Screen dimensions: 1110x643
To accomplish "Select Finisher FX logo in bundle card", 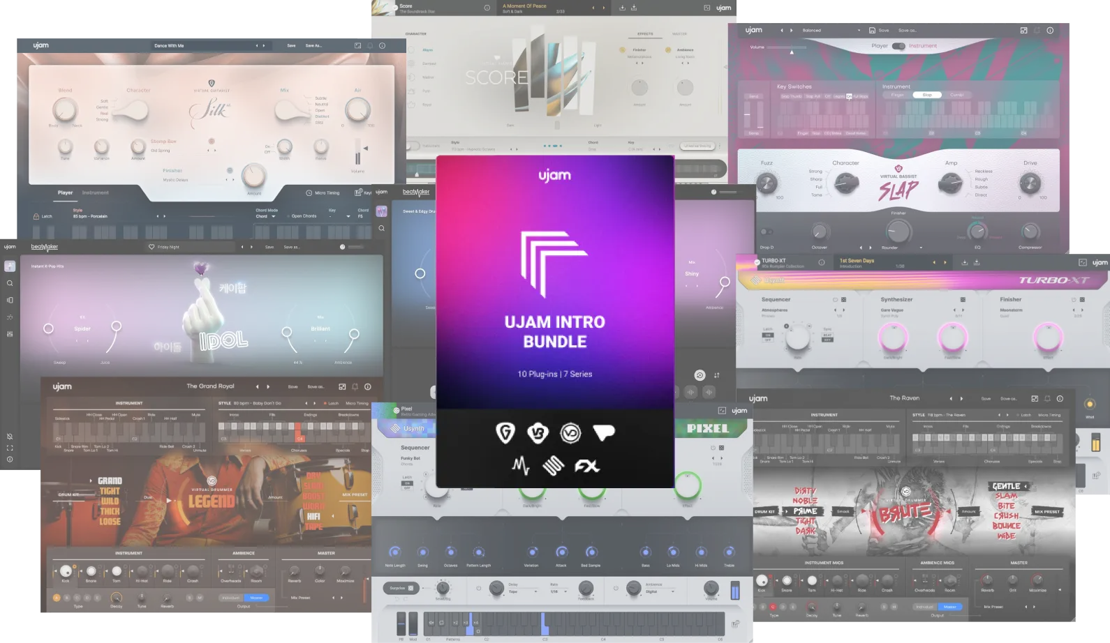I will point(587,466).
